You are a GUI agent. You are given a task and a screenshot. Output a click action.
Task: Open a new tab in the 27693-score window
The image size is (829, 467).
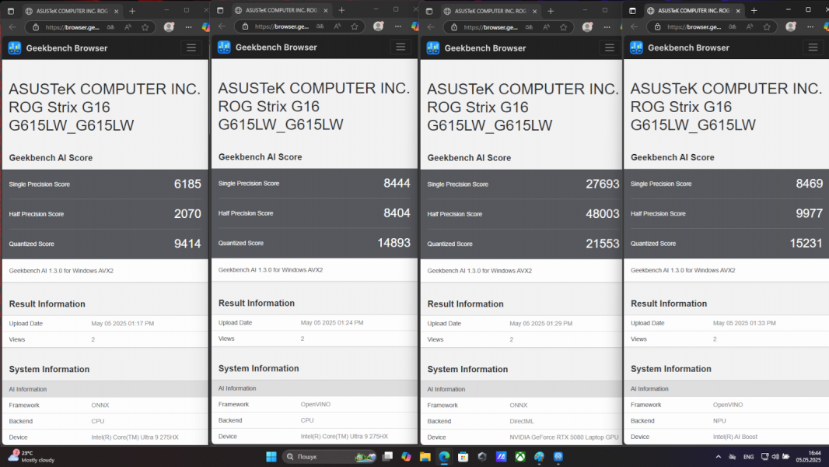pos(551,11)
